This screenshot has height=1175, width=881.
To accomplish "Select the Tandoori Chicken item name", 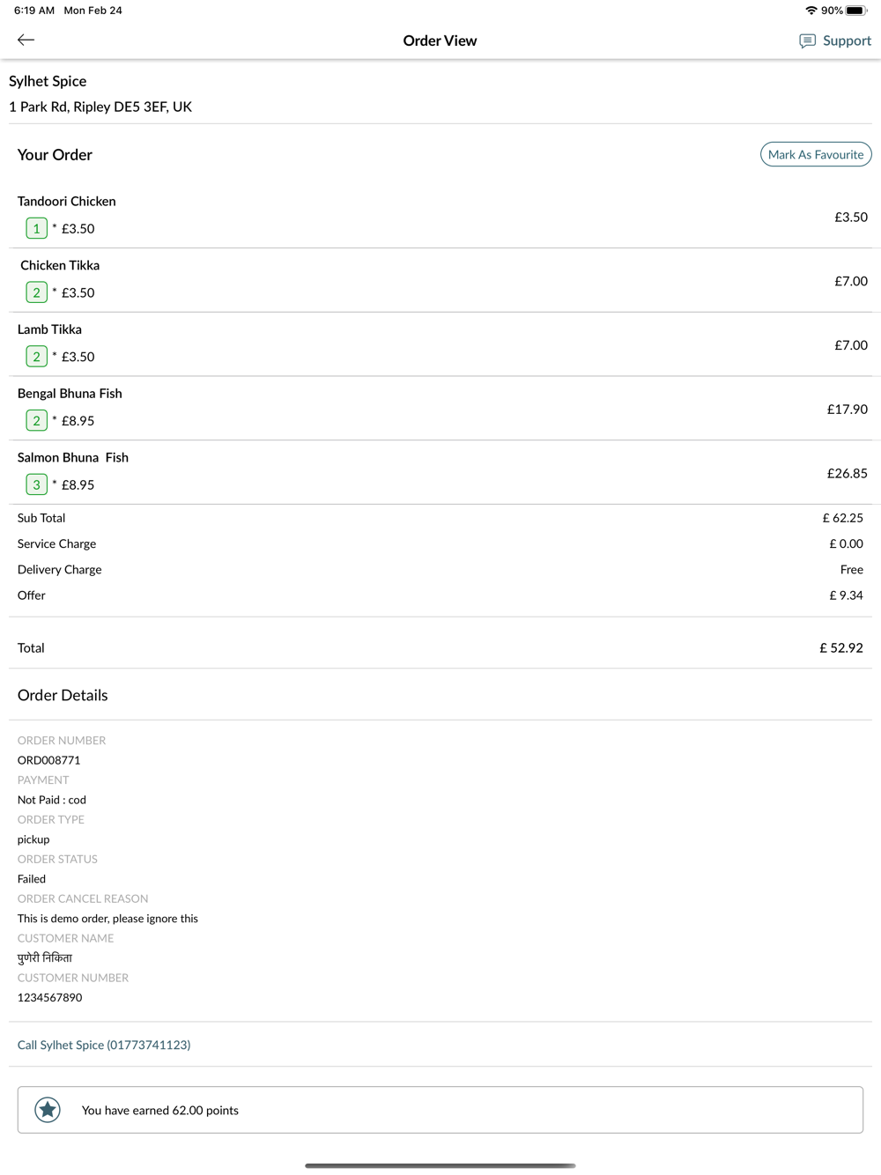I will [x=67, y=201].
